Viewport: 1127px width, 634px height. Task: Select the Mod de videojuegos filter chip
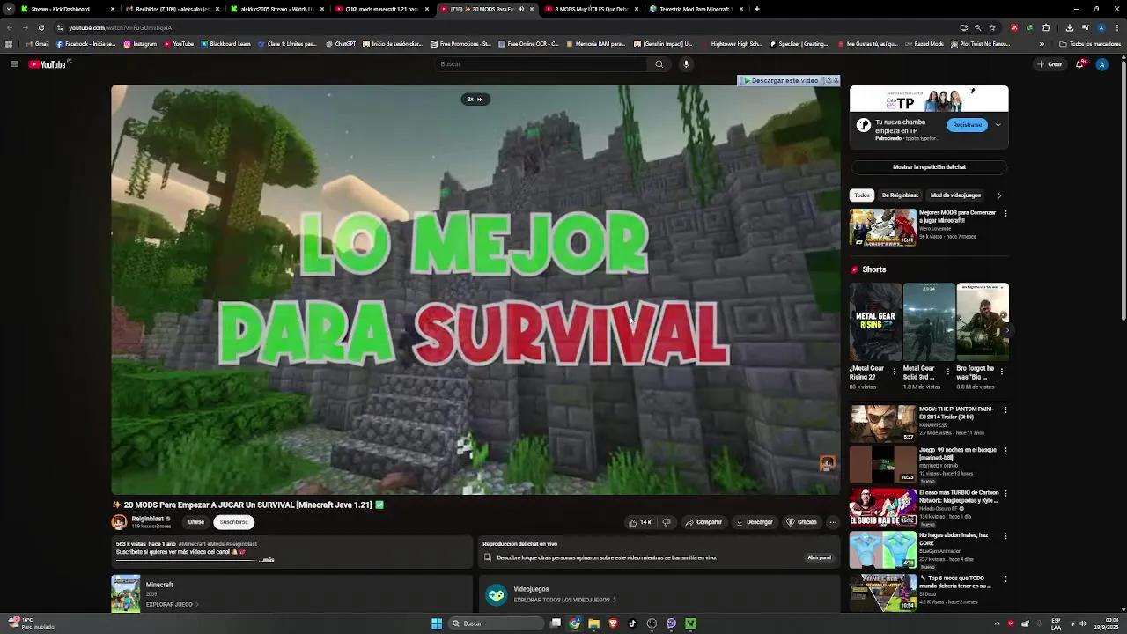955,195
